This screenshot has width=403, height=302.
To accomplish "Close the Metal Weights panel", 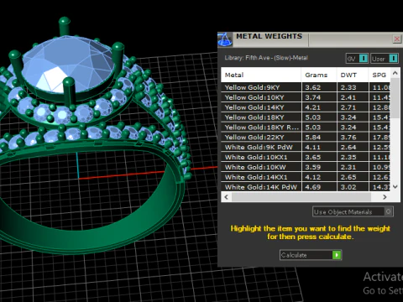I will pos(396,39).
